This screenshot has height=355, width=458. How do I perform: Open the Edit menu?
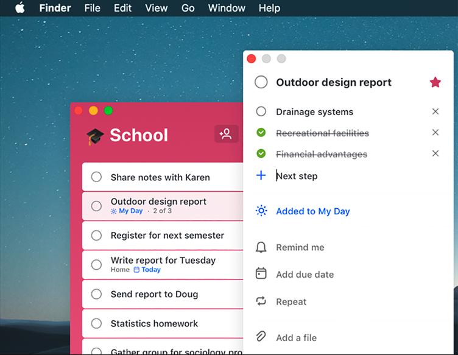point(122,8)
